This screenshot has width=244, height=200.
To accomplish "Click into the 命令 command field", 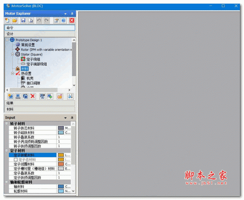I will click(40, 28).
